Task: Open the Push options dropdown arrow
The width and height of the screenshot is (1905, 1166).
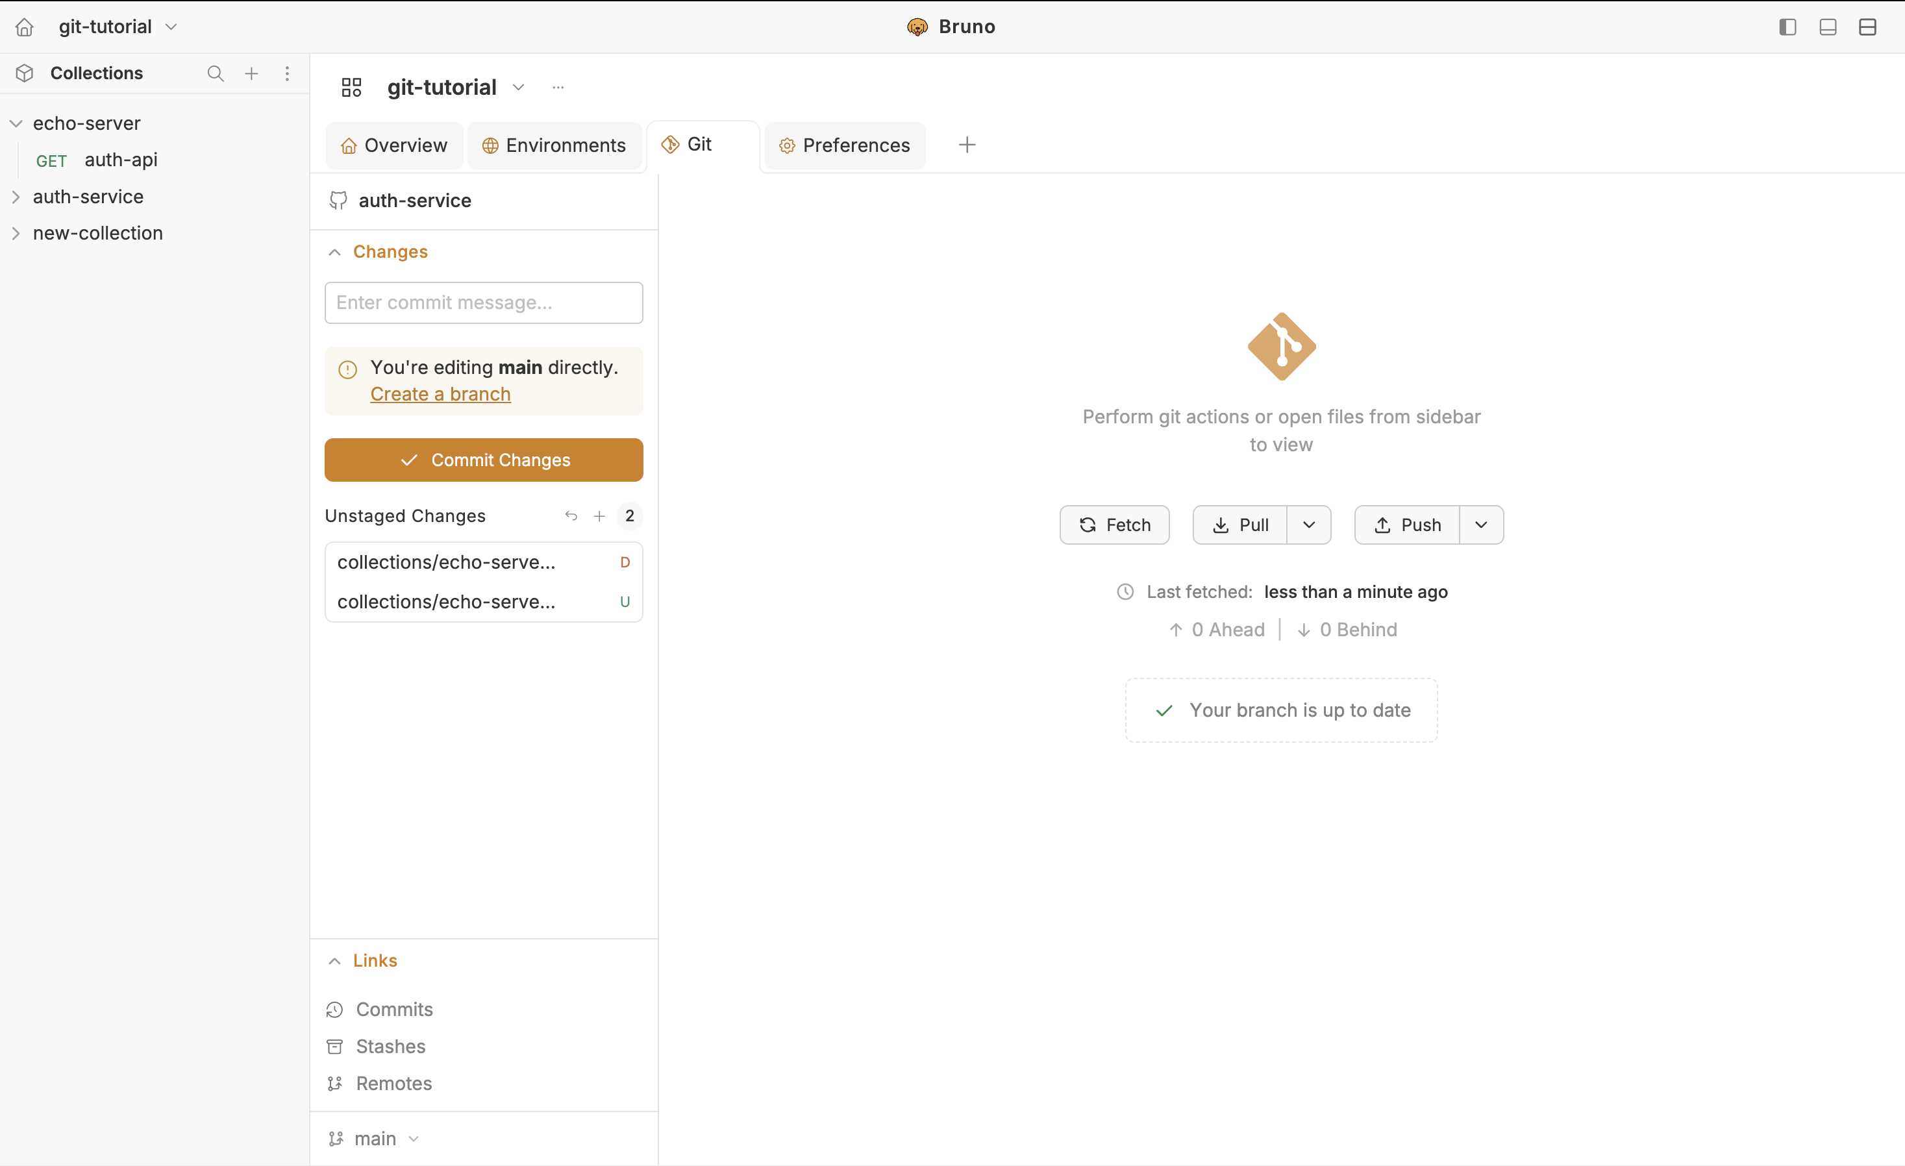Action: [x=1481, y=525]
